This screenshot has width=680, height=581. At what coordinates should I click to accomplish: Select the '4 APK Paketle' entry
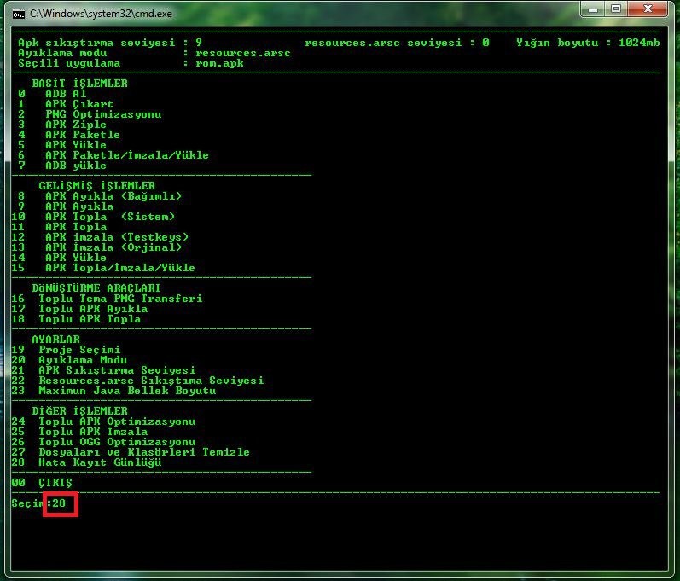pos(69,135)
